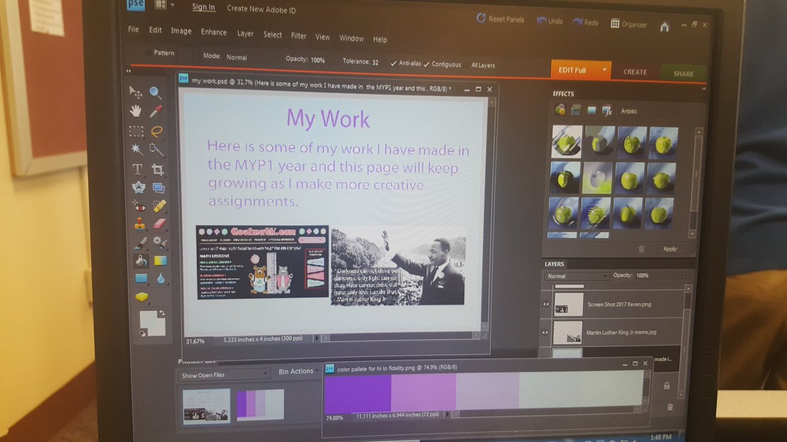This screenshot has width=787, height=442.
Task: Select the Red Eye Removal tool
Action: coord(138,206)
